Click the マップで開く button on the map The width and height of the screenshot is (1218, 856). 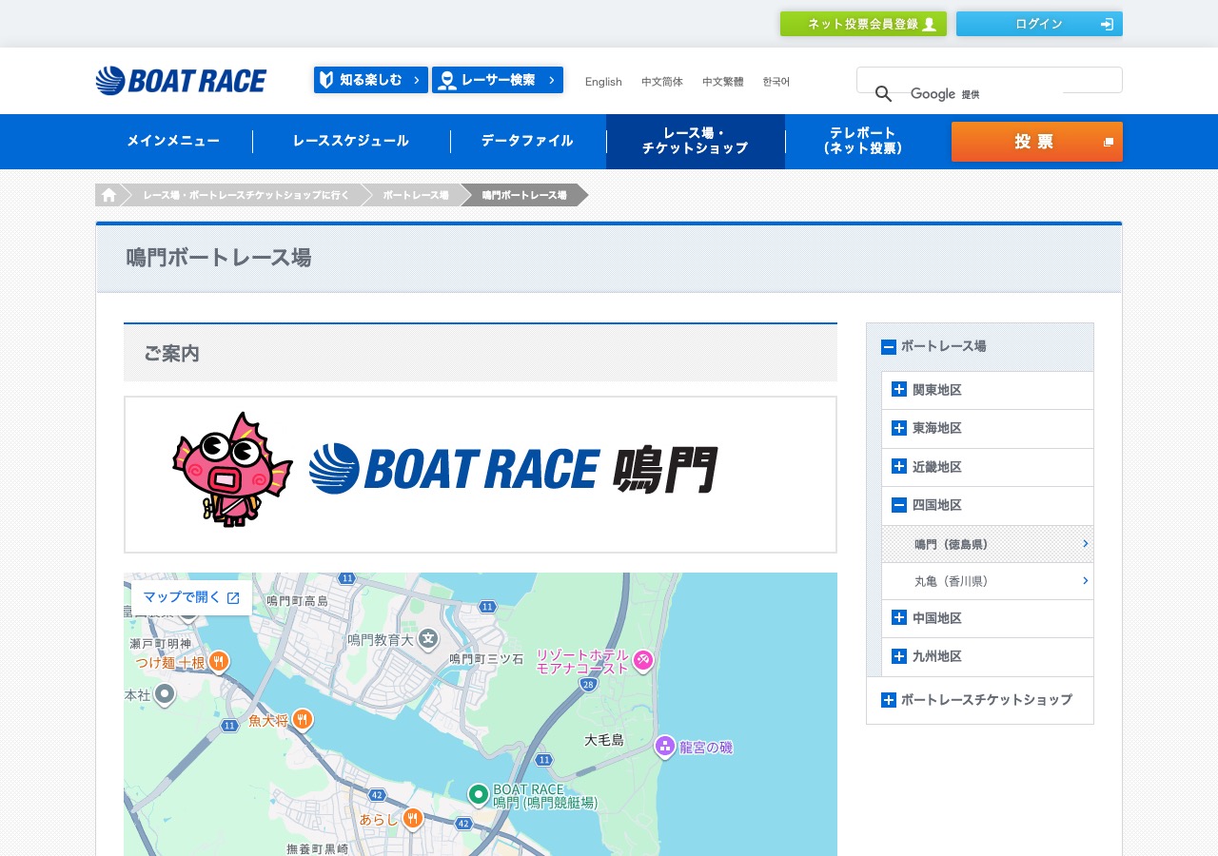191,597
